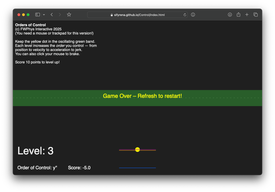Bookmark this page with the star icon
The height and width of the screenshot is (192, 275).
click(69, 15)
